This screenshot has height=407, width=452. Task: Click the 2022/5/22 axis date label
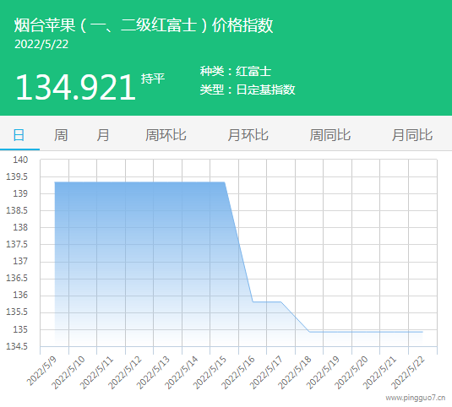tap(408, 372)
